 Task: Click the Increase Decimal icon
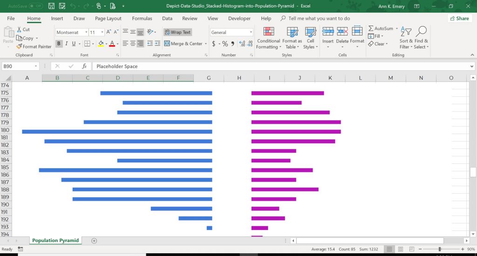point(242,44)
